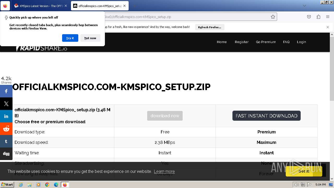Click the scrollbar up arrow
Screen dimensions: 334x188
click(332, 34)
